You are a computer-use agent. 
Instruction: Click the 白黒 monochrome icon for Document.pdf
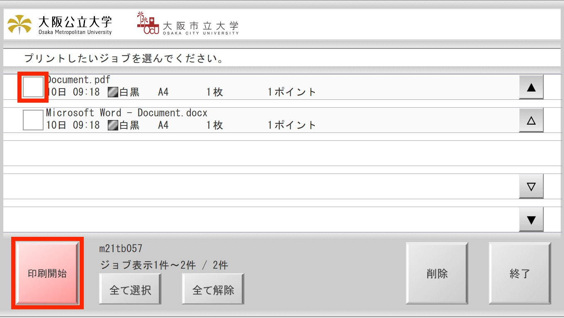(x=113, y=92)
